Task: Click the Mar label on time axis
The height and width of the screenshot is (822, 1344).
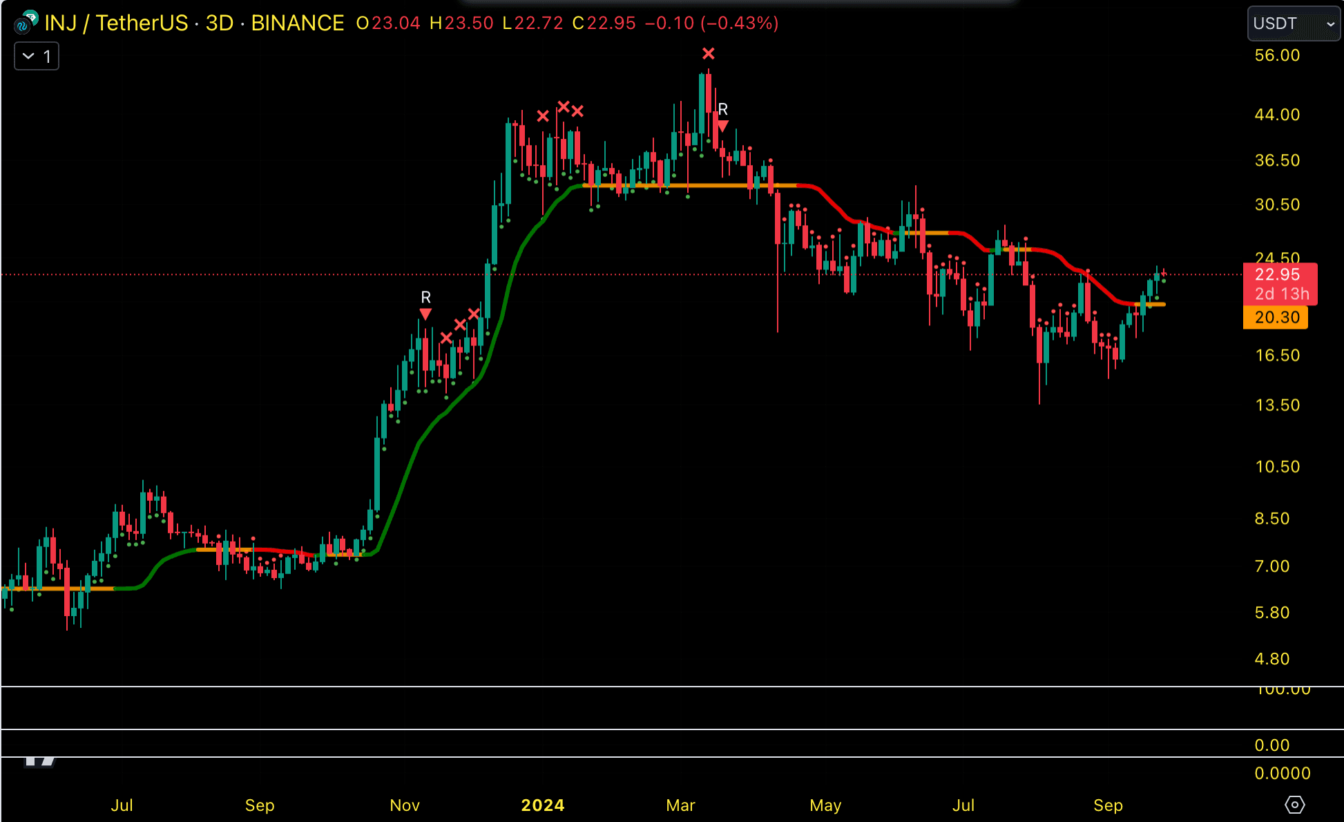Action: click(x=680, y=805)
